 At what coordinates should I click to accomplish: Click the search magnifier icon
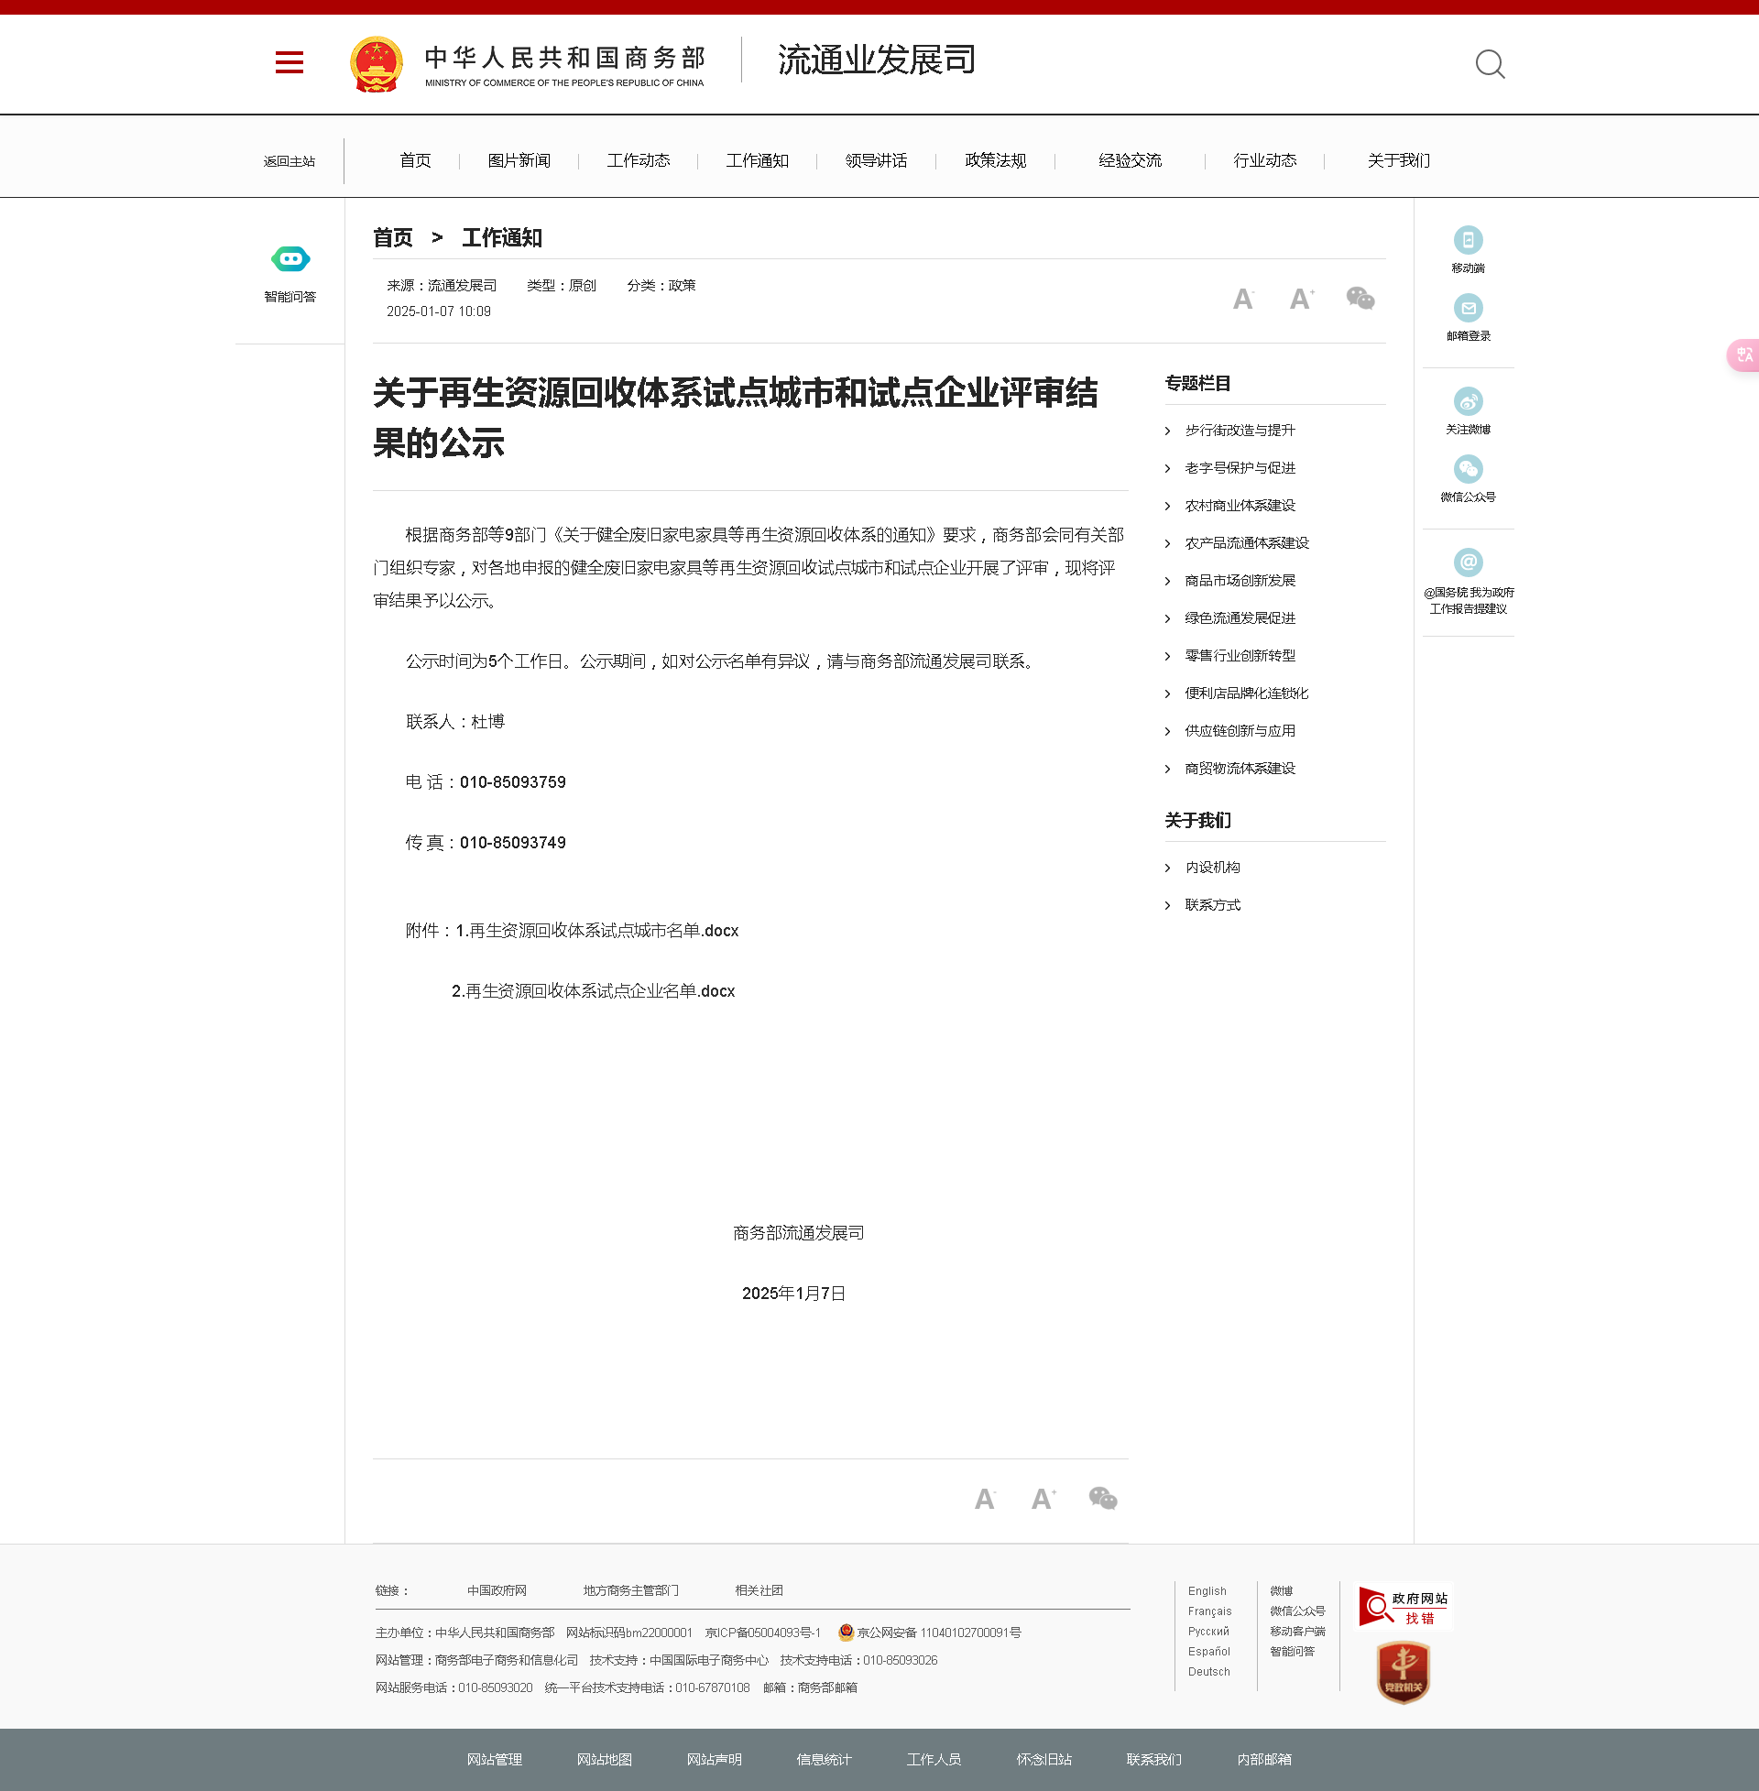point(1490,64)
